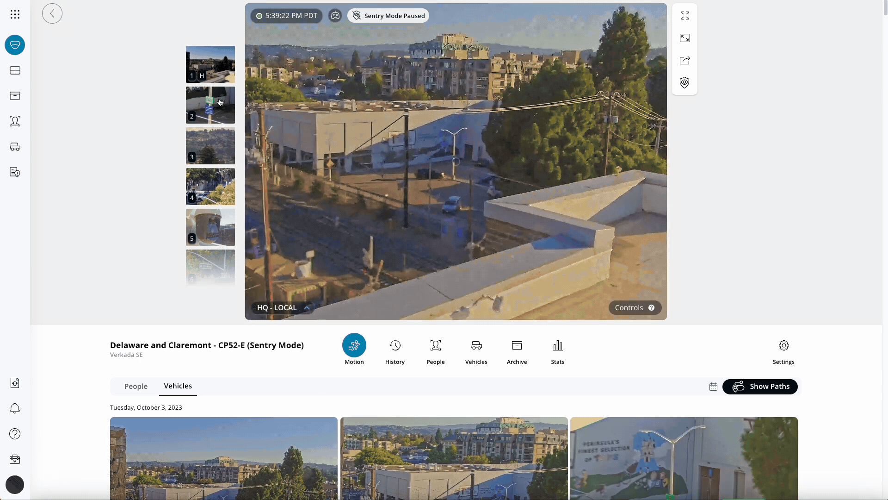Open the help question mark icon
Image resolution: width=888 pixels, height=500 pixels.
[15, 434]
